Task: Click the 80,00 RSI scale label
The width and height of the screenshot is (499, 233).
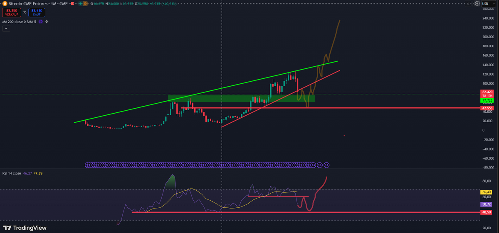Action: pyautogui.click(x=487, y=181)
